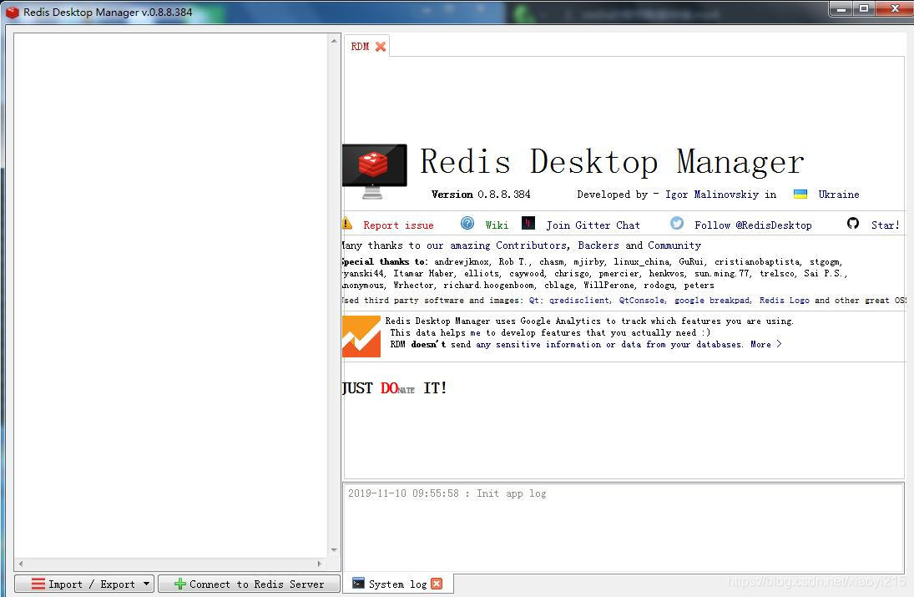This screenshot has width=914, height=597.
Task: Click the More > analytics link
Action: tap(766, 344)
